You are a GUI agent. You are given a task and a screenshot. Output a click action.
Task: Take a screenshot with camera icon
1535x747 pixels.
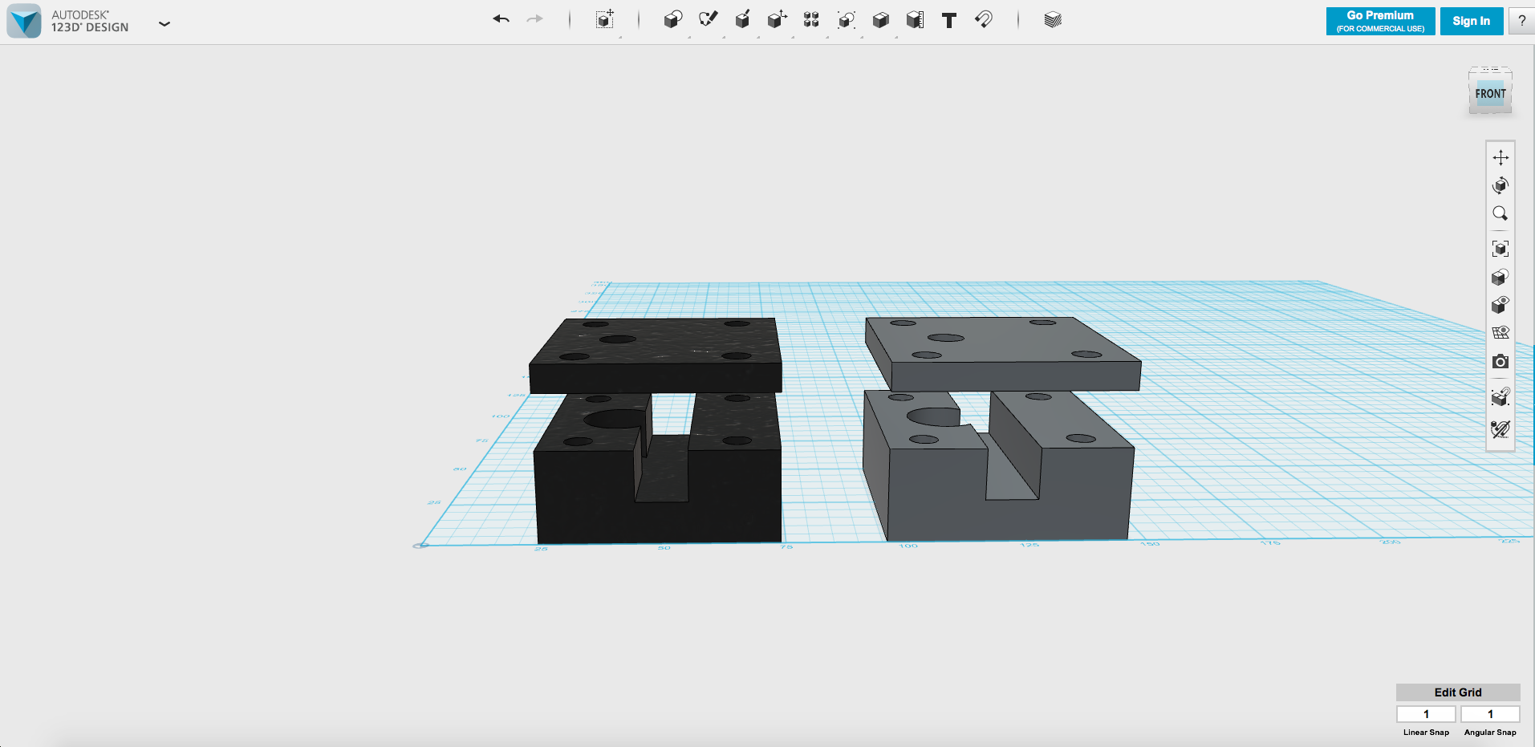[x=1500, y=362]
